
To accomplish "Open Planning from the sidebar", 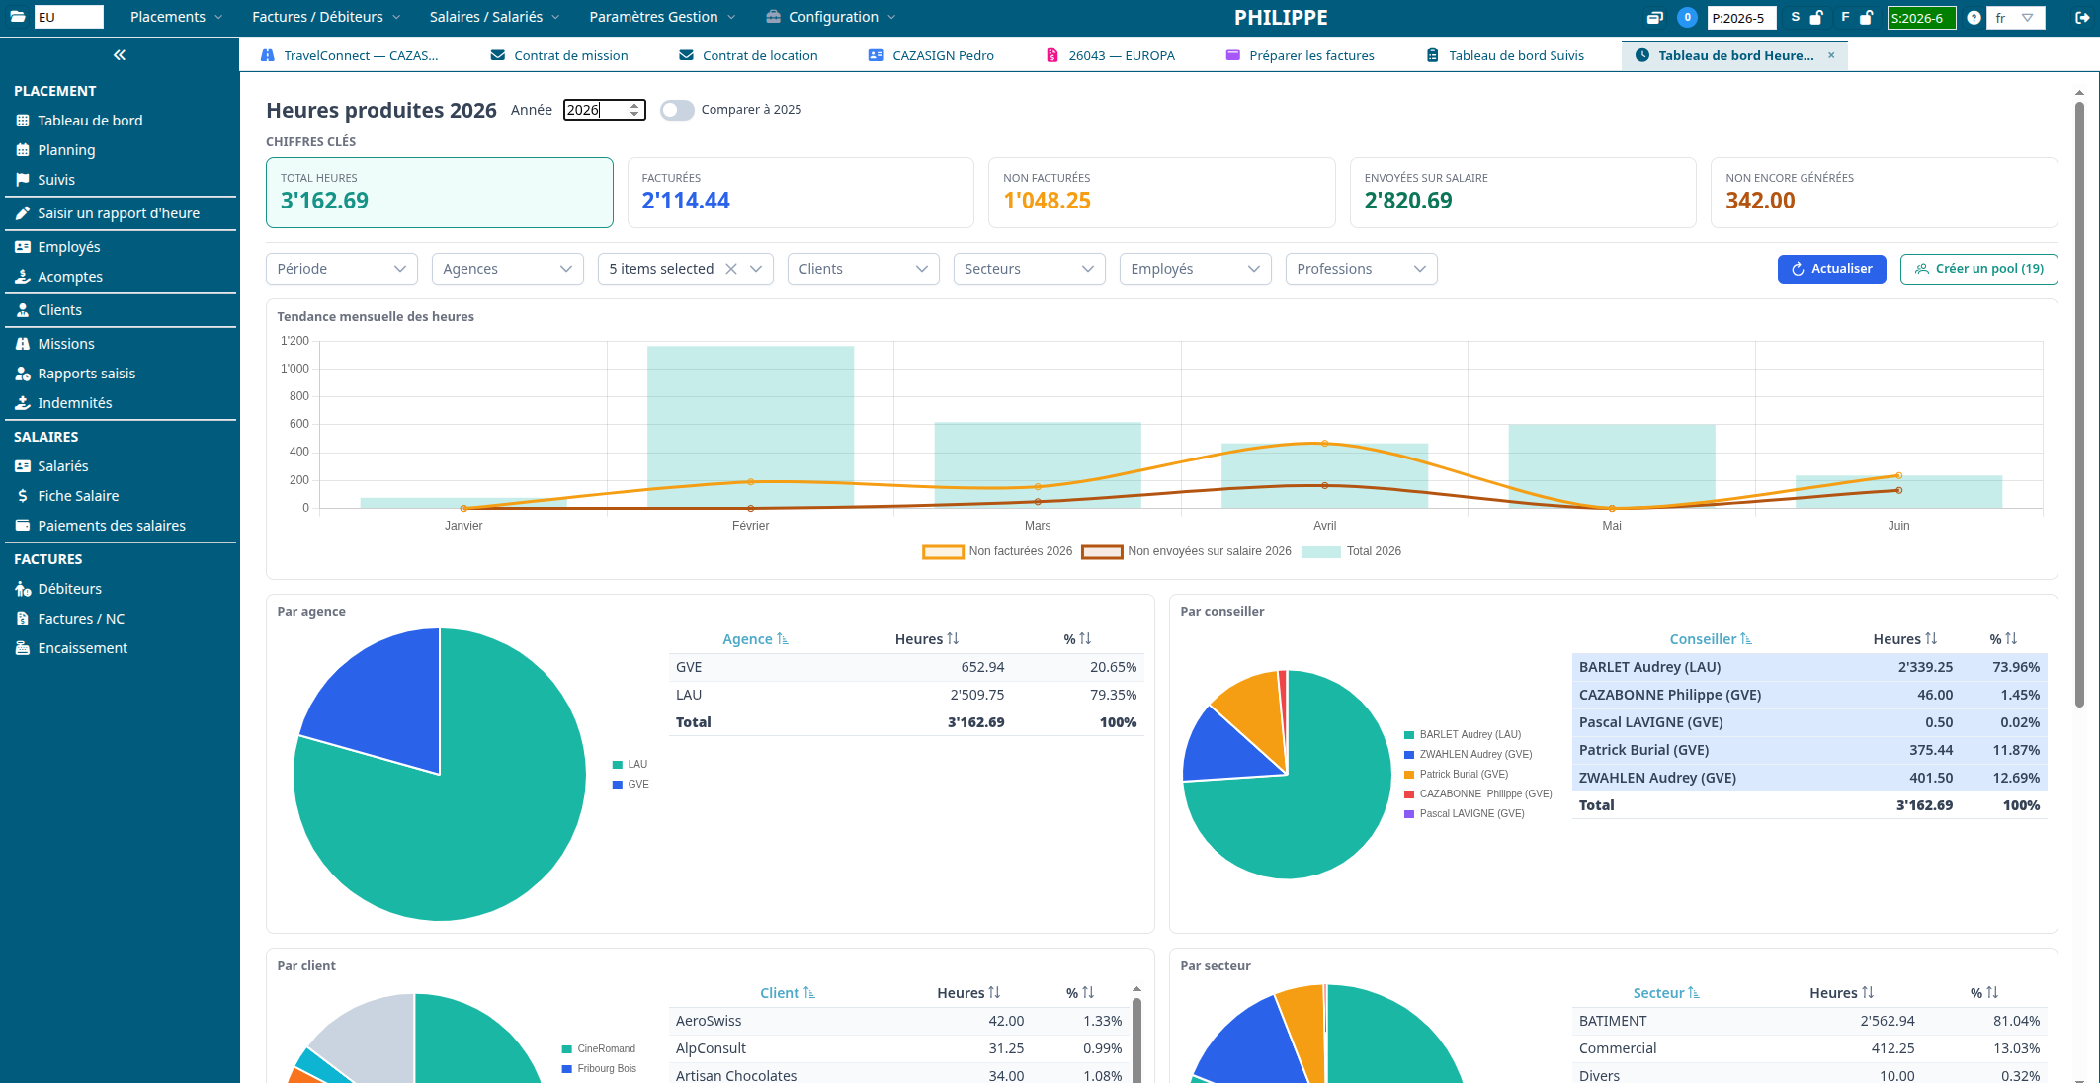I will tap(66, 150).
